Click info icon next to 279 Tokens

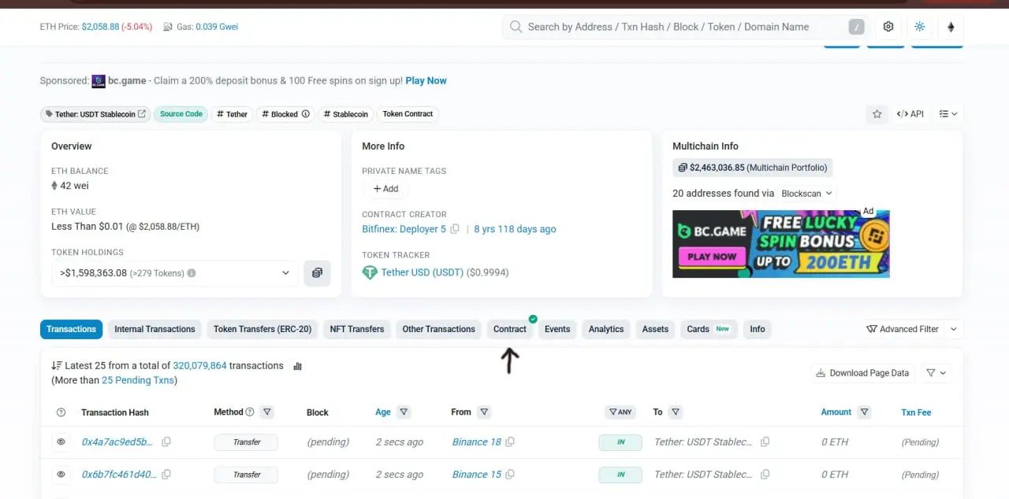pyautogui.click(x=192, y=273)
